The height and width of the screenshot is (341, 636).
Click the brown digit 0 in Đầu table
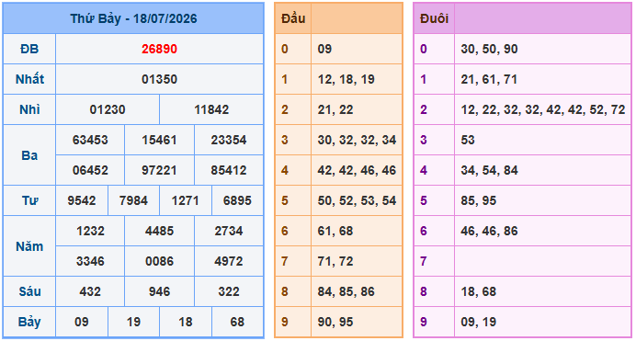coord(285,49)
